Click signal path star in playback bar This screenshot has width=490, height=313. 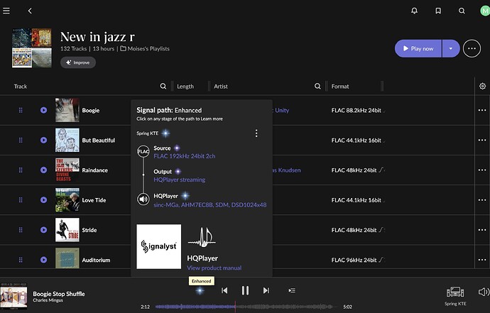click(200, 291)
